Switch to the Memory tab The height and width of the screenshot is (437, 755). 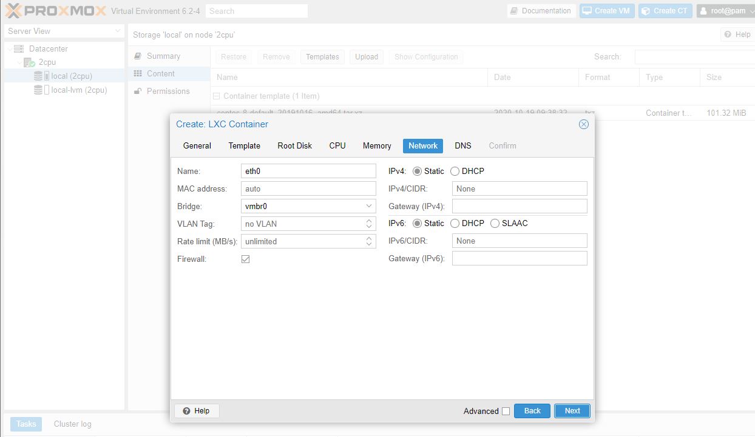(x=377, y=145)
